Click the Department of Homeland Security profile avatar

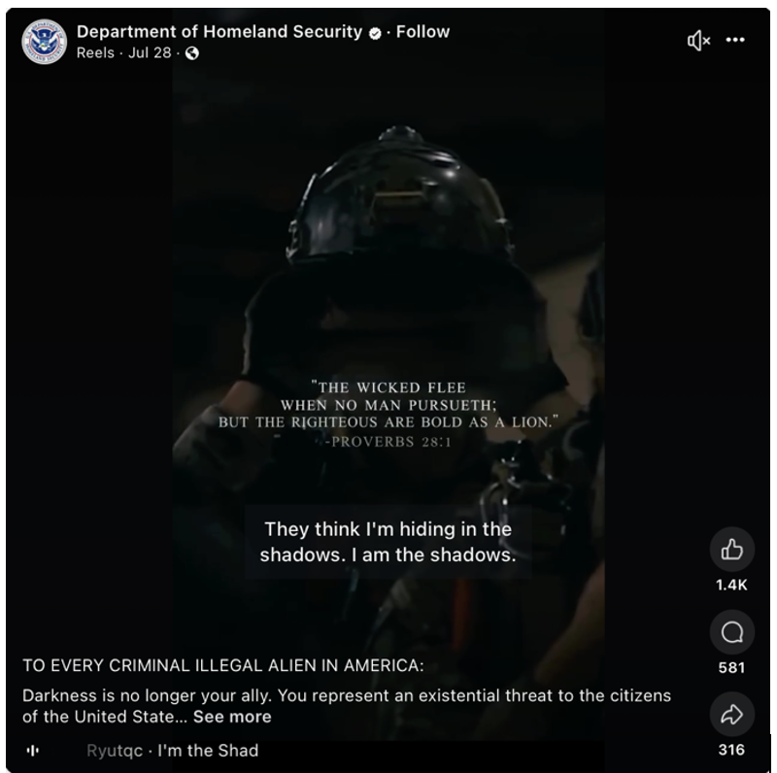(44, 42)
